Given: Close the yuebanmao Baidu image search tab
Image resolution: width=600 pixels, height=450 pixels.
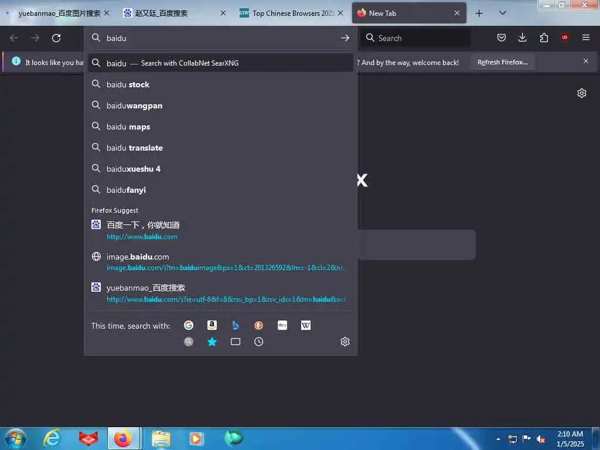Looking at the screenshot, I should coord(107,13).
